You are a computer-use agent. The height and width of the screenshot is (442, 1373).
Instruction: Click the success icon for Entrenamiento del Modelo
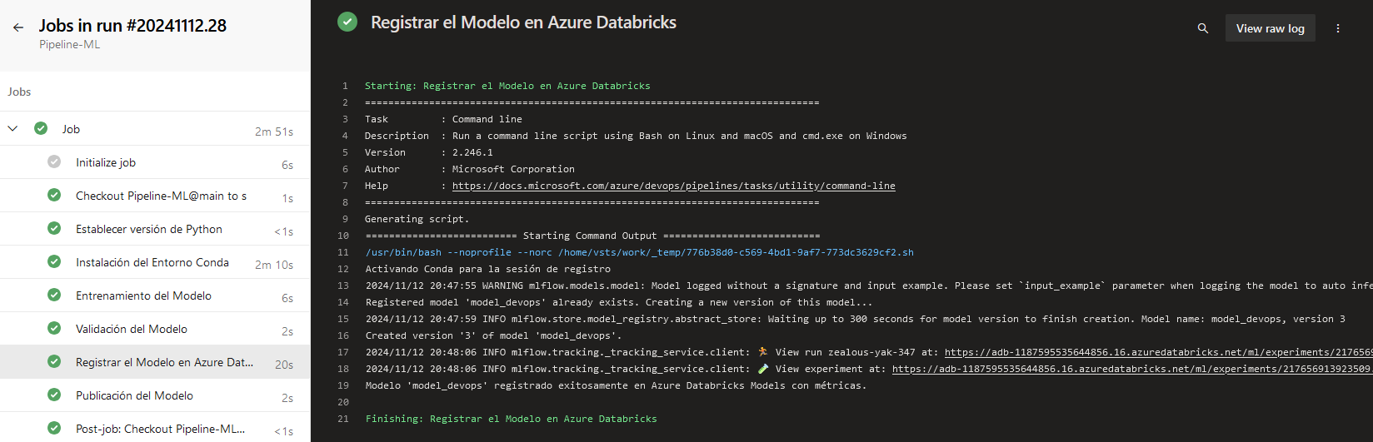pos(54,295)
